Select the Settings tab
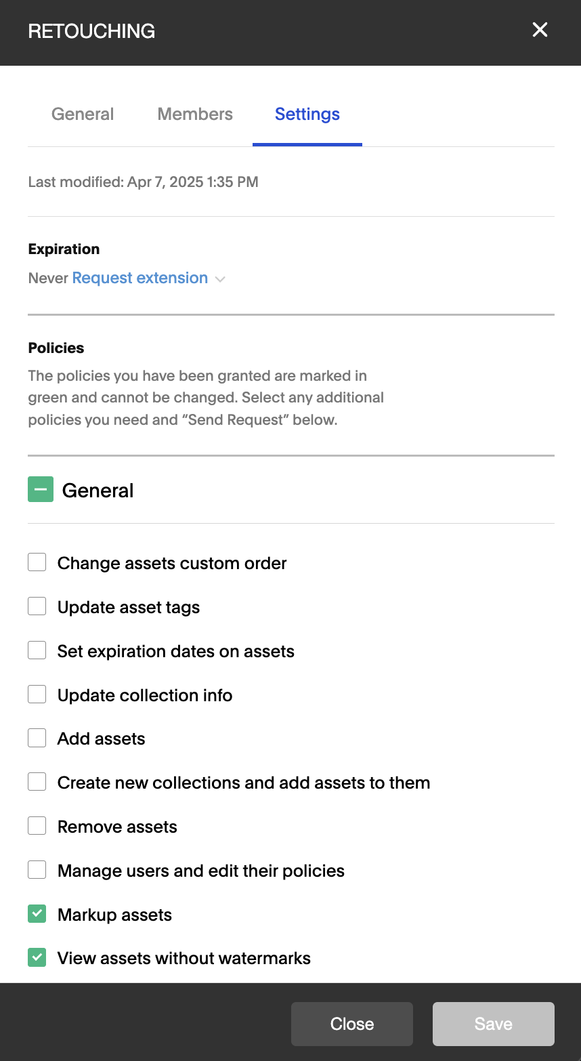Image resolution: width=581 pixels, height=1061 pixels. [307, 114]
